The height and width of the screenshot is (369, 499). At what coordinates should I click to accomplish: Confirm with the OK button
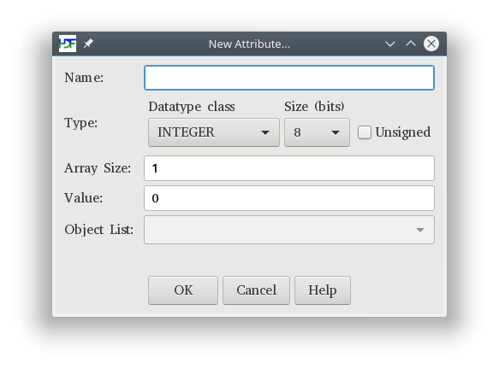[x=183, y=290]
